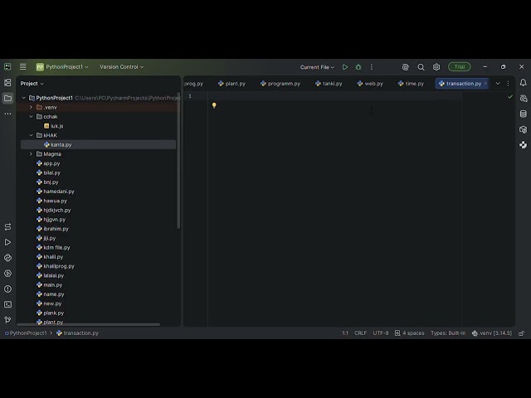Open the Project view selector dropdown
531x398 pixels.
point(32,83)
